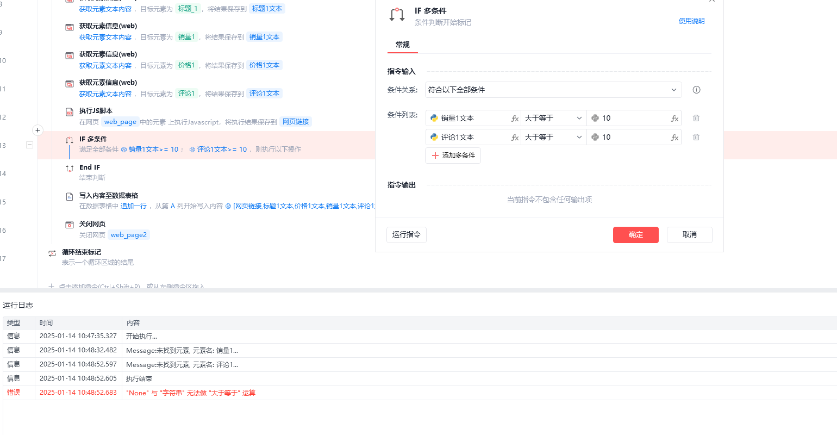Click the 执行结束 log entry

139,379
